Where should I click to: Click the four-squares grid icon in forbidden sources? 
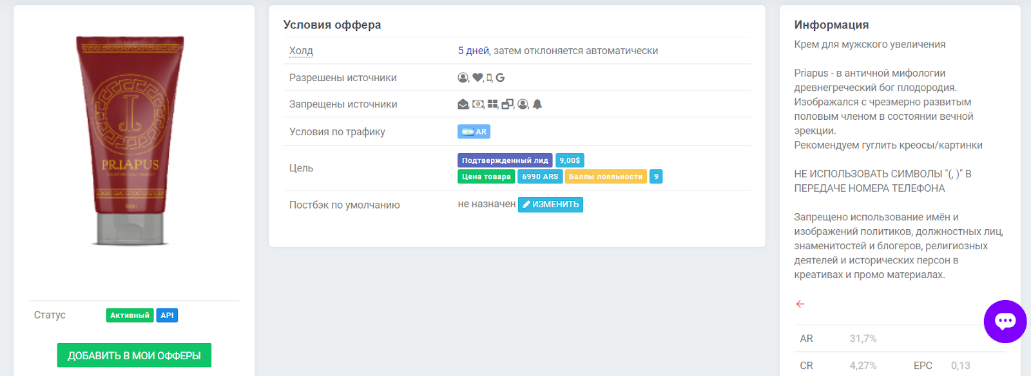click(493, 104)
